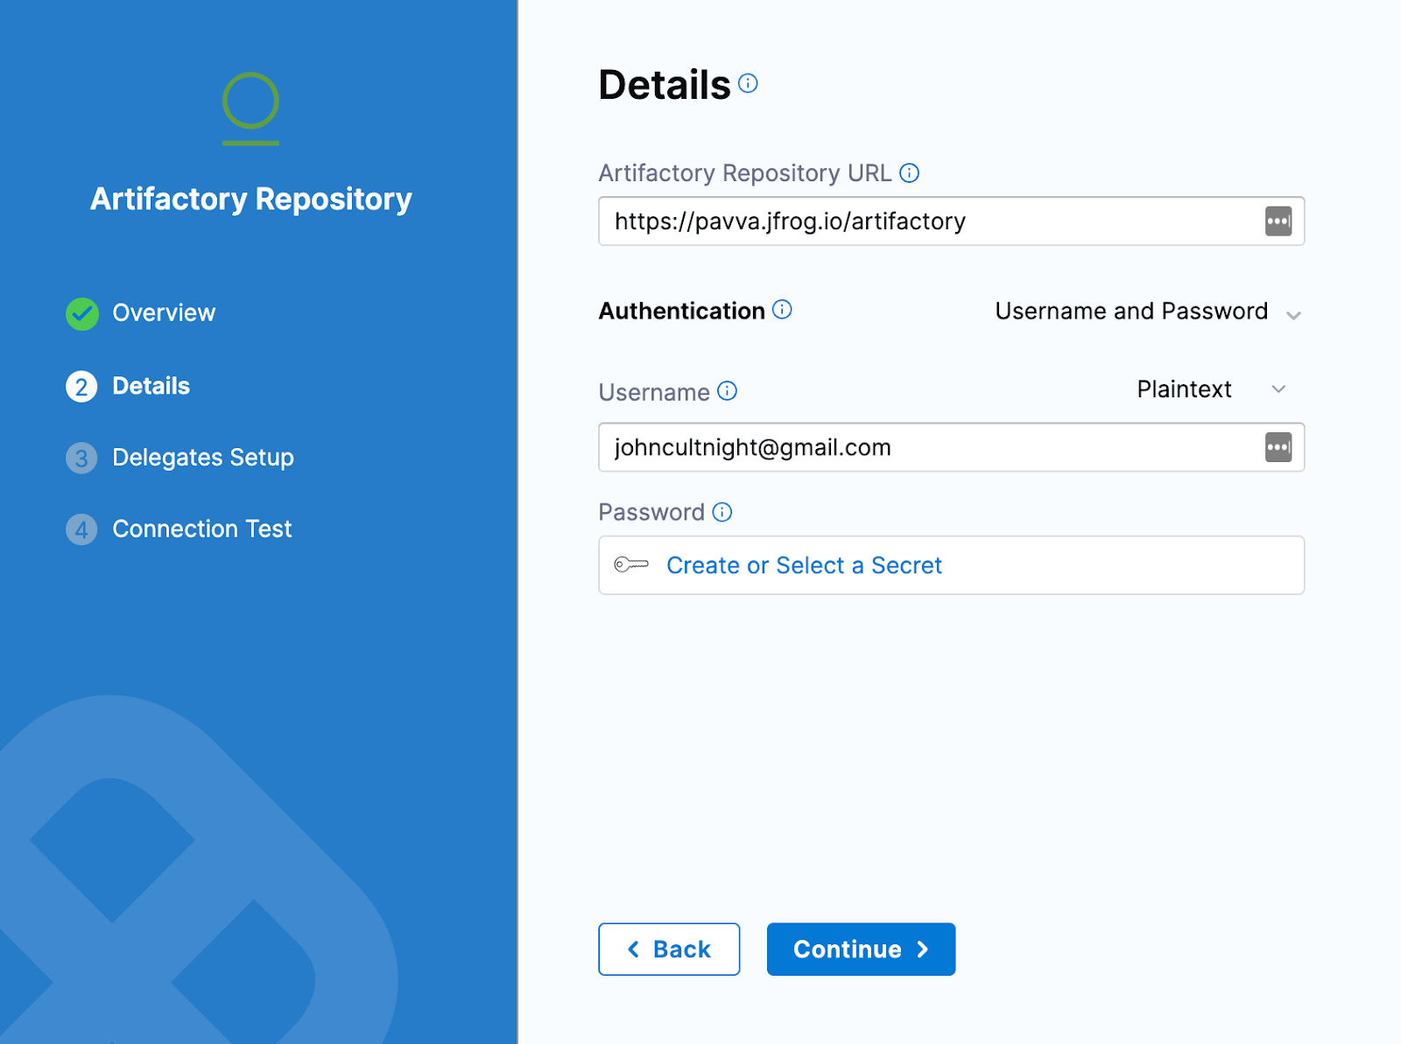This screenshot has height=1044, width=1401.
Task: Focus the Artifactory Repository URL input field
Action: pyautogui.click(x=952, y=221)
